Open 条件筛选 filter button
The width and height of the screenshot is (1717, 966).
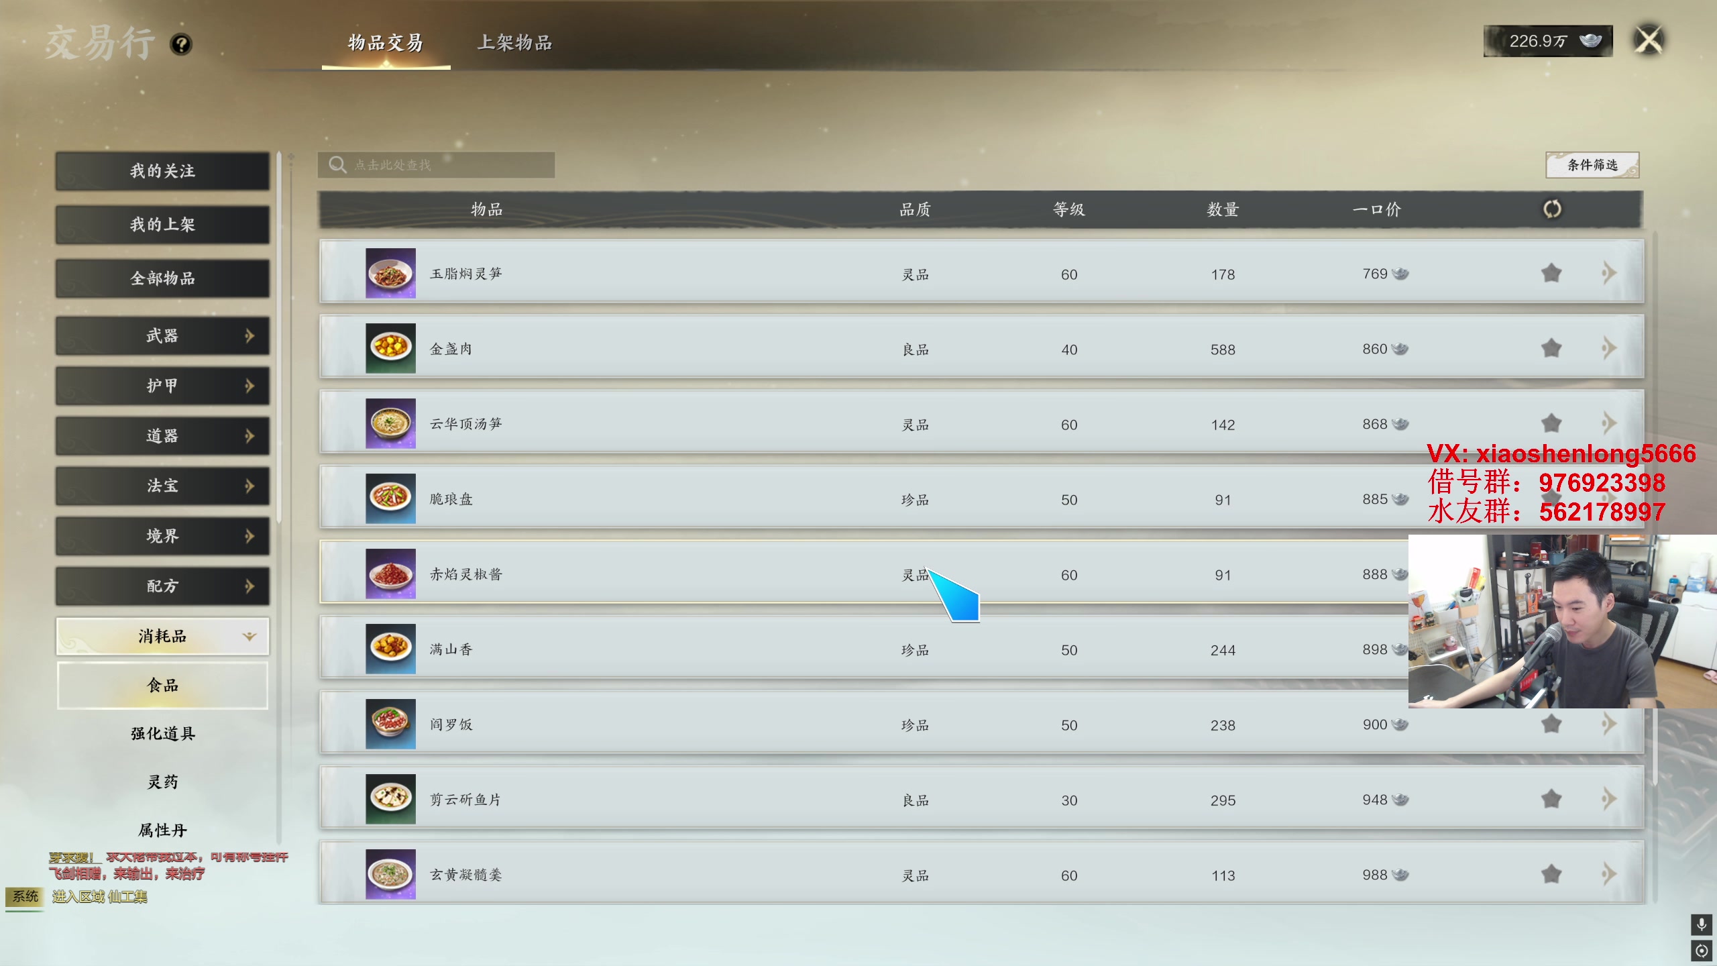tap(1592, 165)
